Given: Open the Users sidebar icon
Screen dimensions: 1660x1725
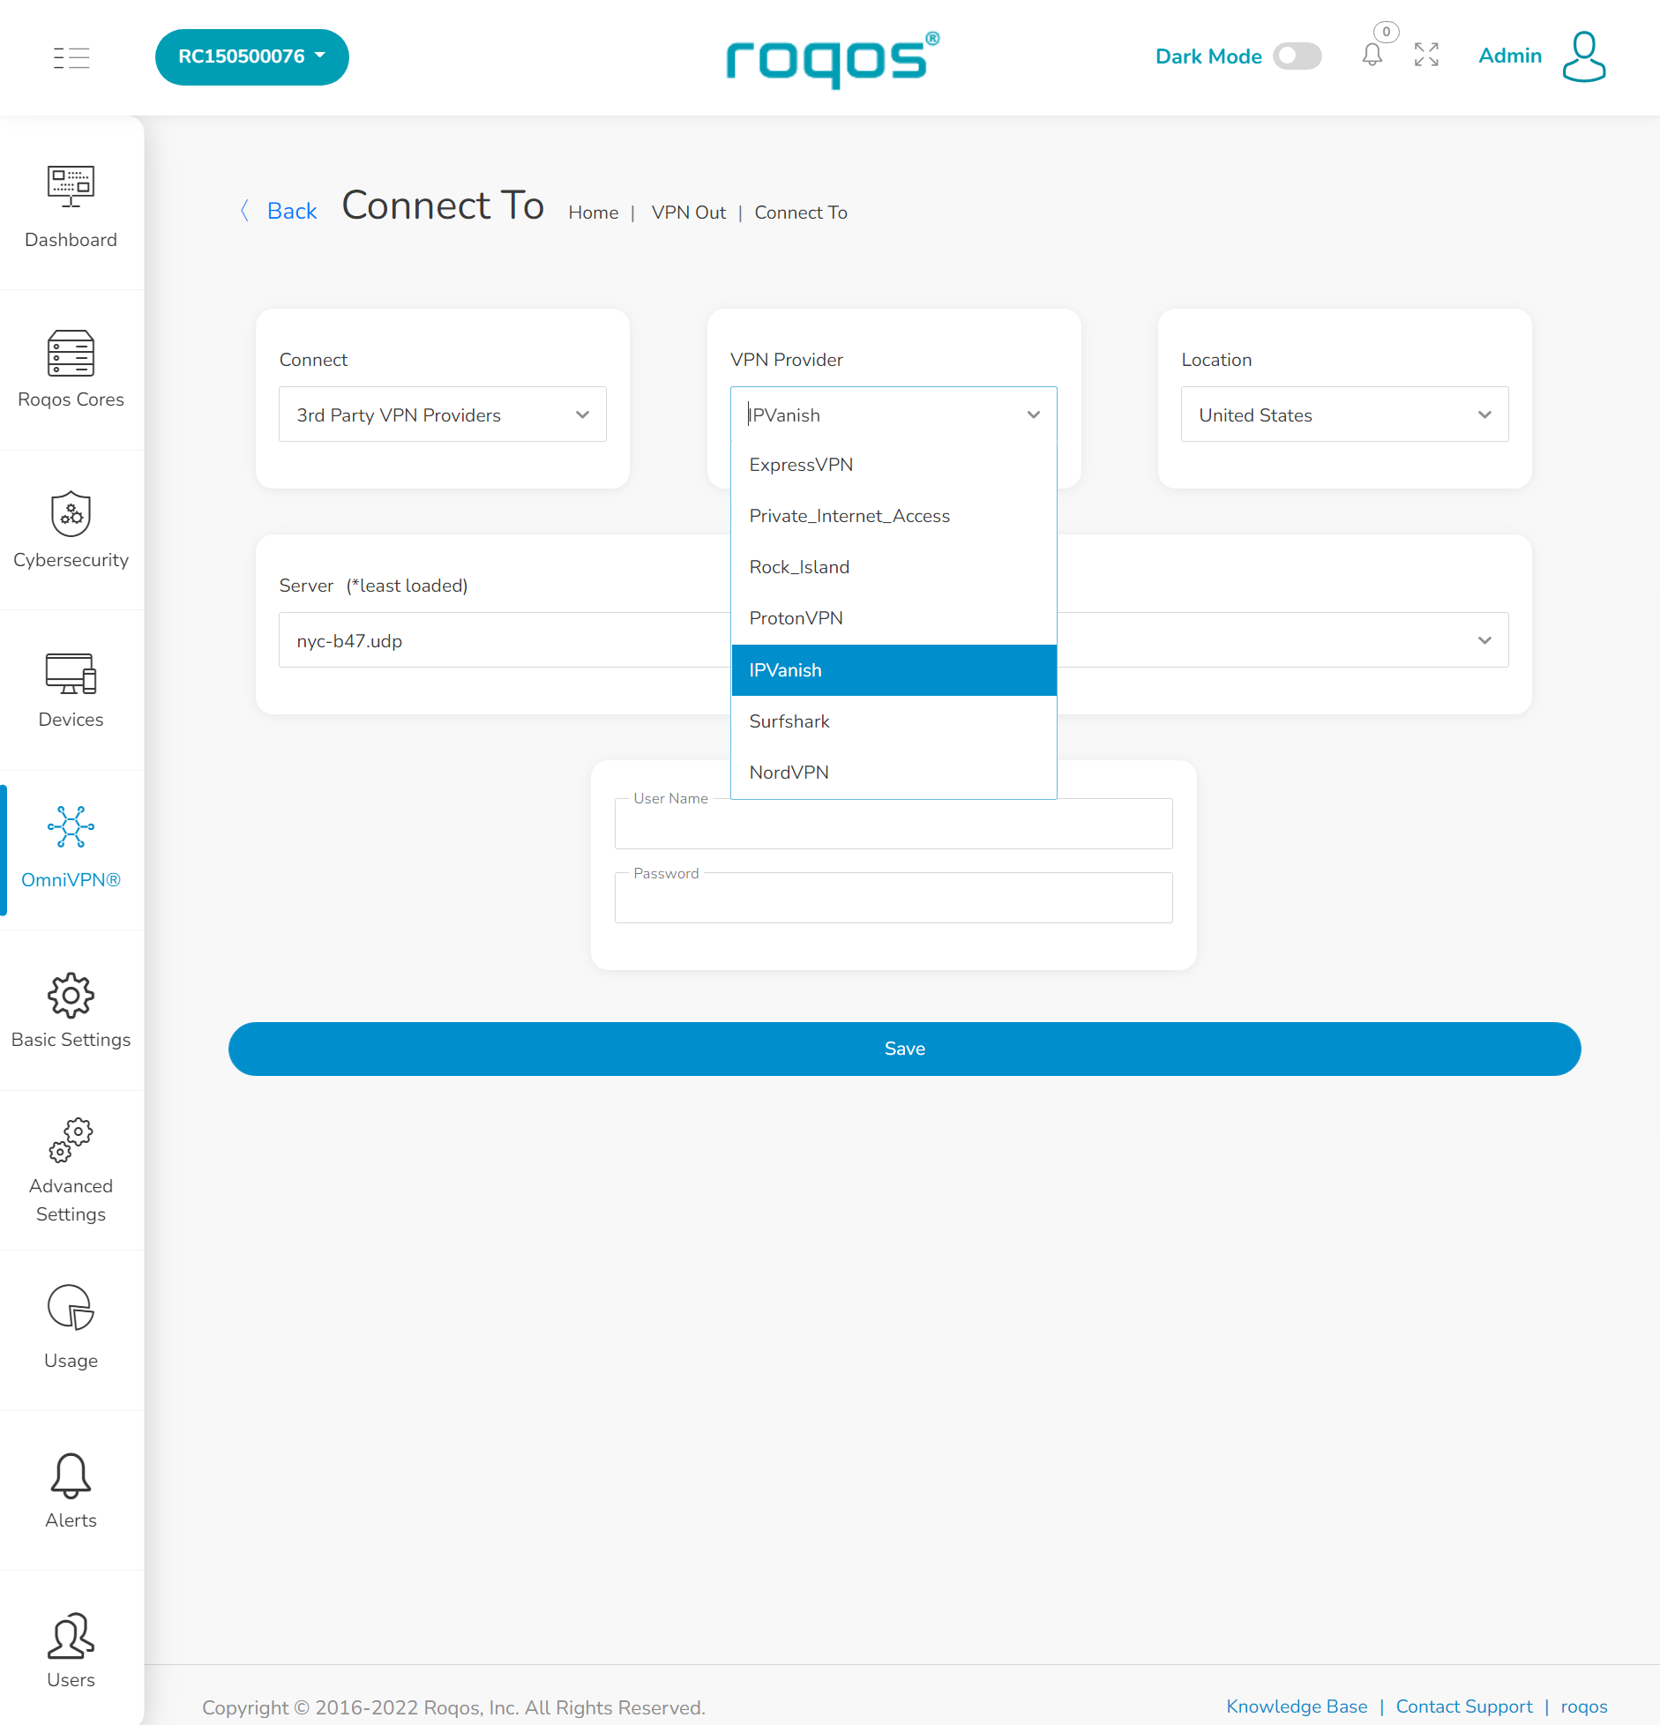Looking at the screenshot, I should 71,1636.
